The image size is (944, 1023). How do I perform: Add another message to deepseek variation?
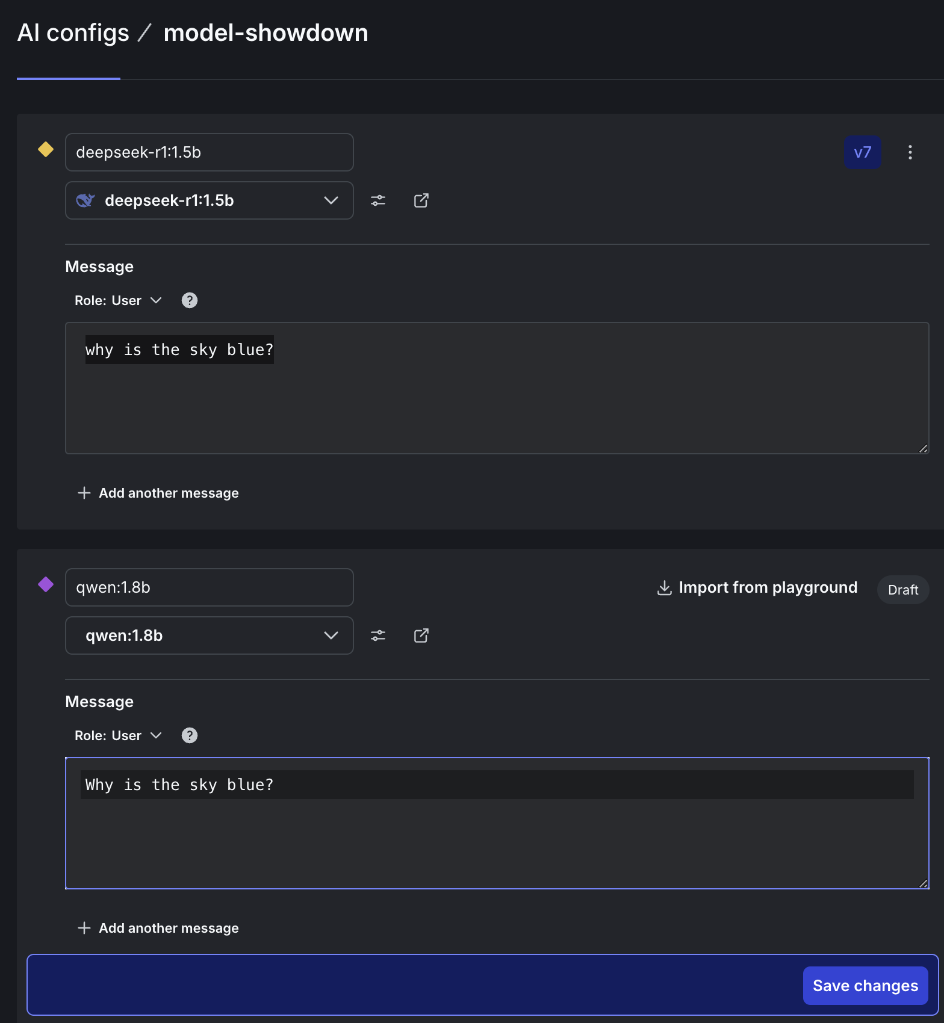[158, 493]
